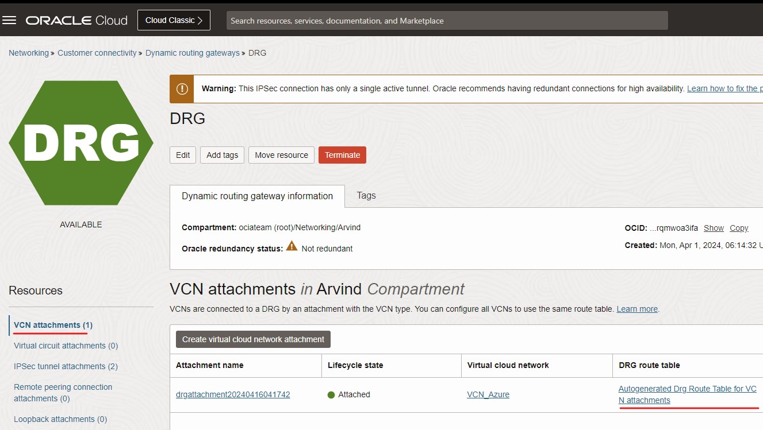This screenshot has width=763, height=430.
Task: Click the Move resource button
Action: (x=282, y=155)
